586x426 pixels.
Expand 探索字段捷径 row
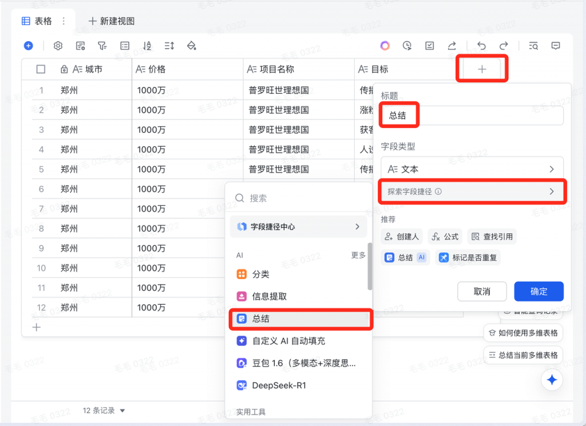[472, 192]
